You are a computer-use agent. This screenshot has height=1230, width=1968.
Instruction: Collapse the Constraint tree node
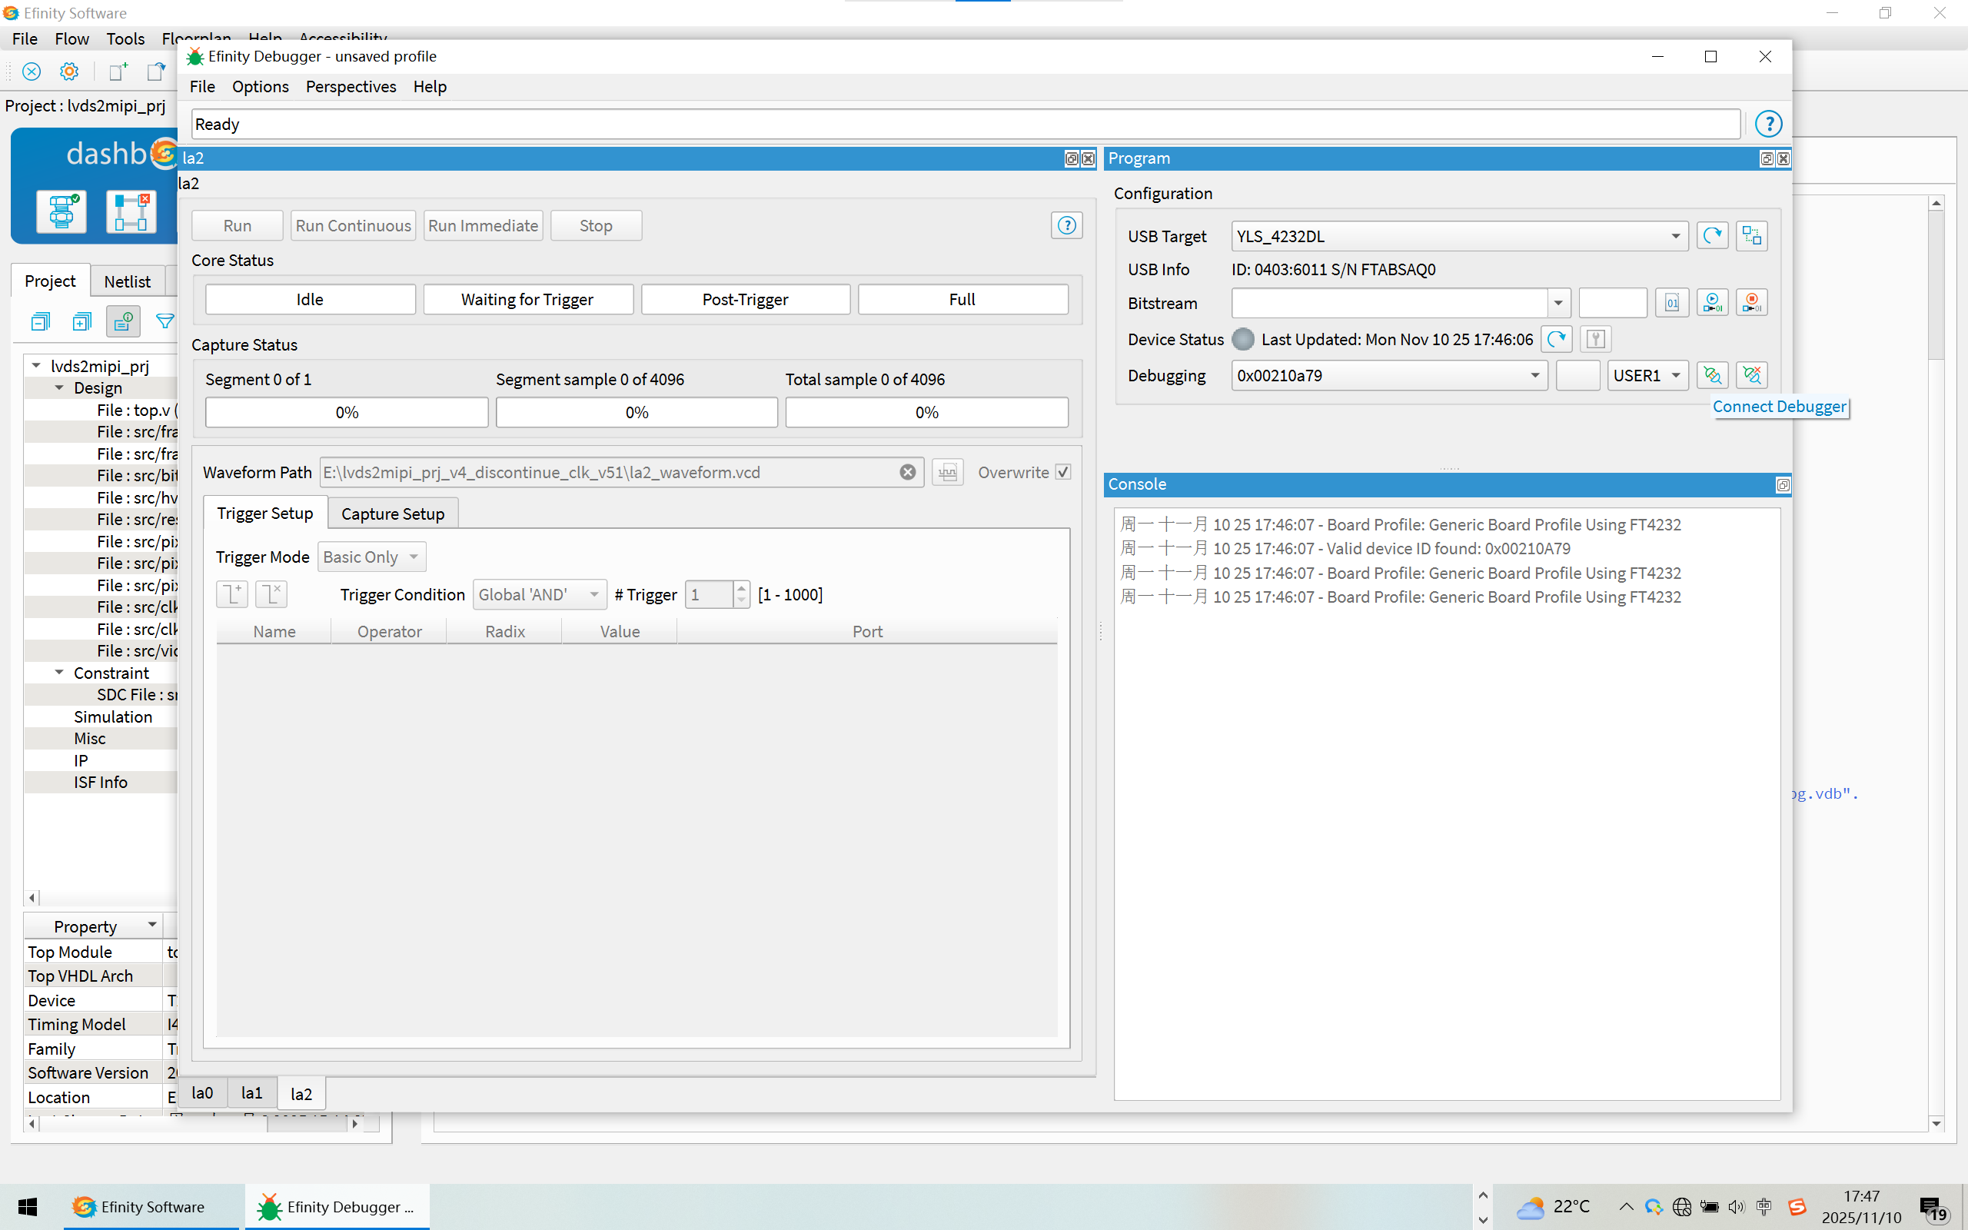tap(59, 673)
